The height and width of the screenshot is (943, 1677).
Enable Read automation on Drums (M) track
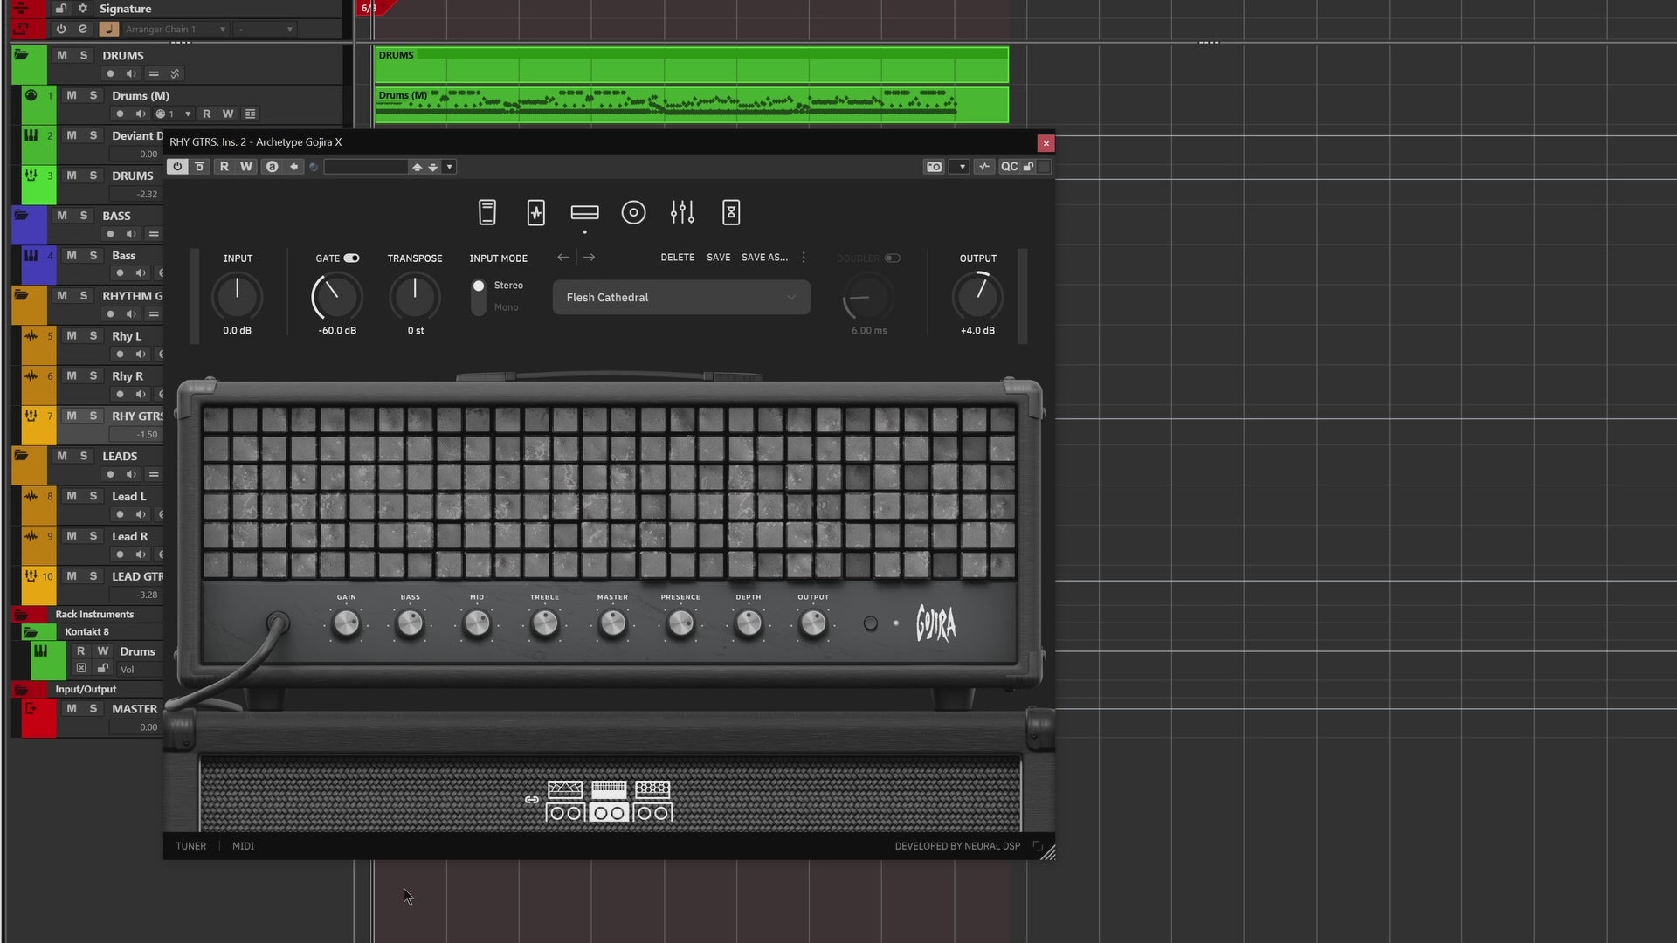click(x=206, y=114)
